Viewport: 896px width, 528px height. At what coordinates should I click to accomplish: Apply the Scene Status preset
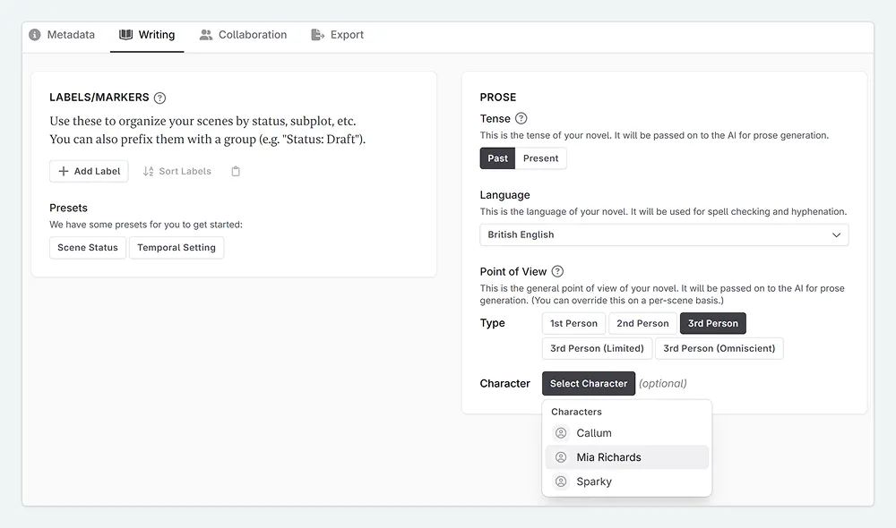click(x=87, y=248)
